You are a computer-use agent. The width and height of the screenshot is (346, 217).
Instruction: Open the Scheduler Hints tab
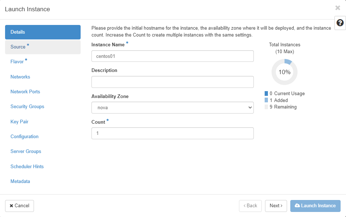(x=27, y=167)
